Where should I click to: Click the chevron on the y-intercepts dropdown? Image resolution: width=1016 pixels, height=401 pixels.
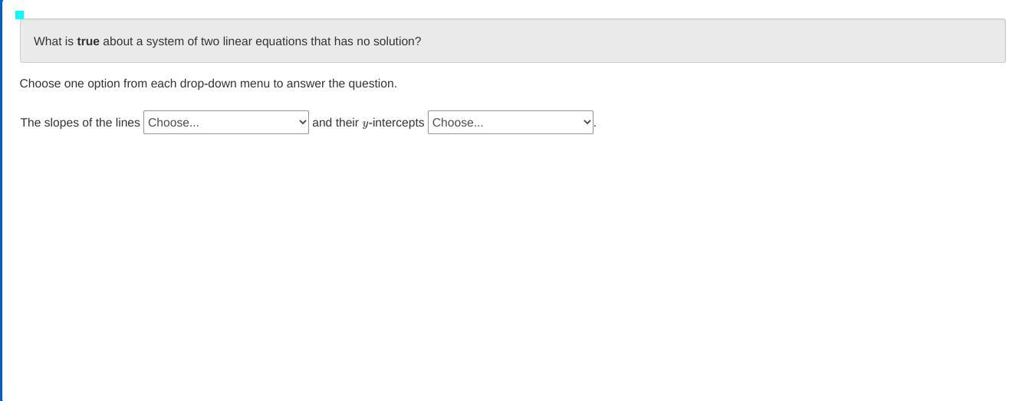point(587,123)
